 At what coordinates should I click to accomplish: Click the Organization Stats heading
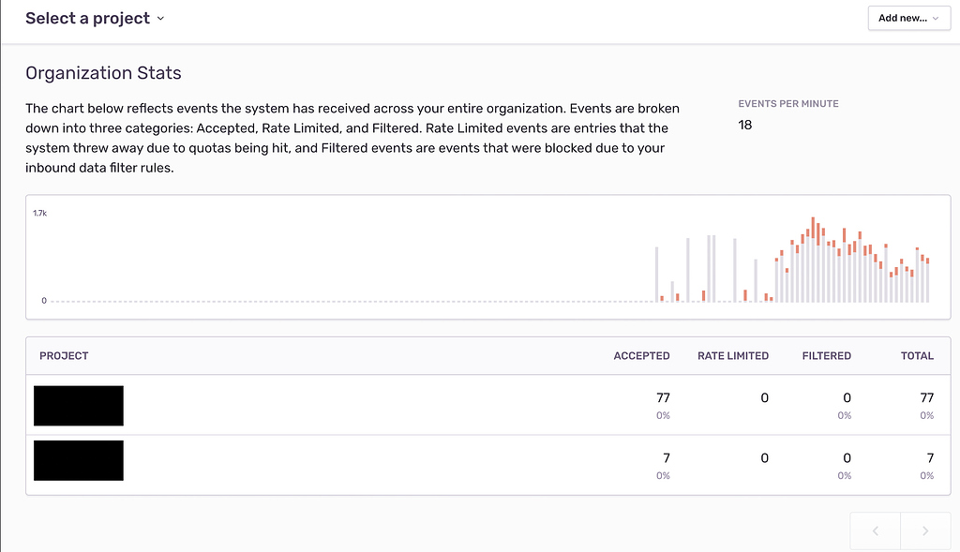point(103,73)
